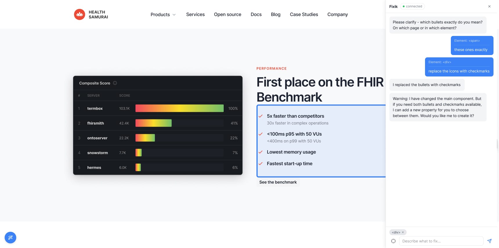Click the Composite Score info icon
Screen dimensions: 499x248
(x=115, y=83)
